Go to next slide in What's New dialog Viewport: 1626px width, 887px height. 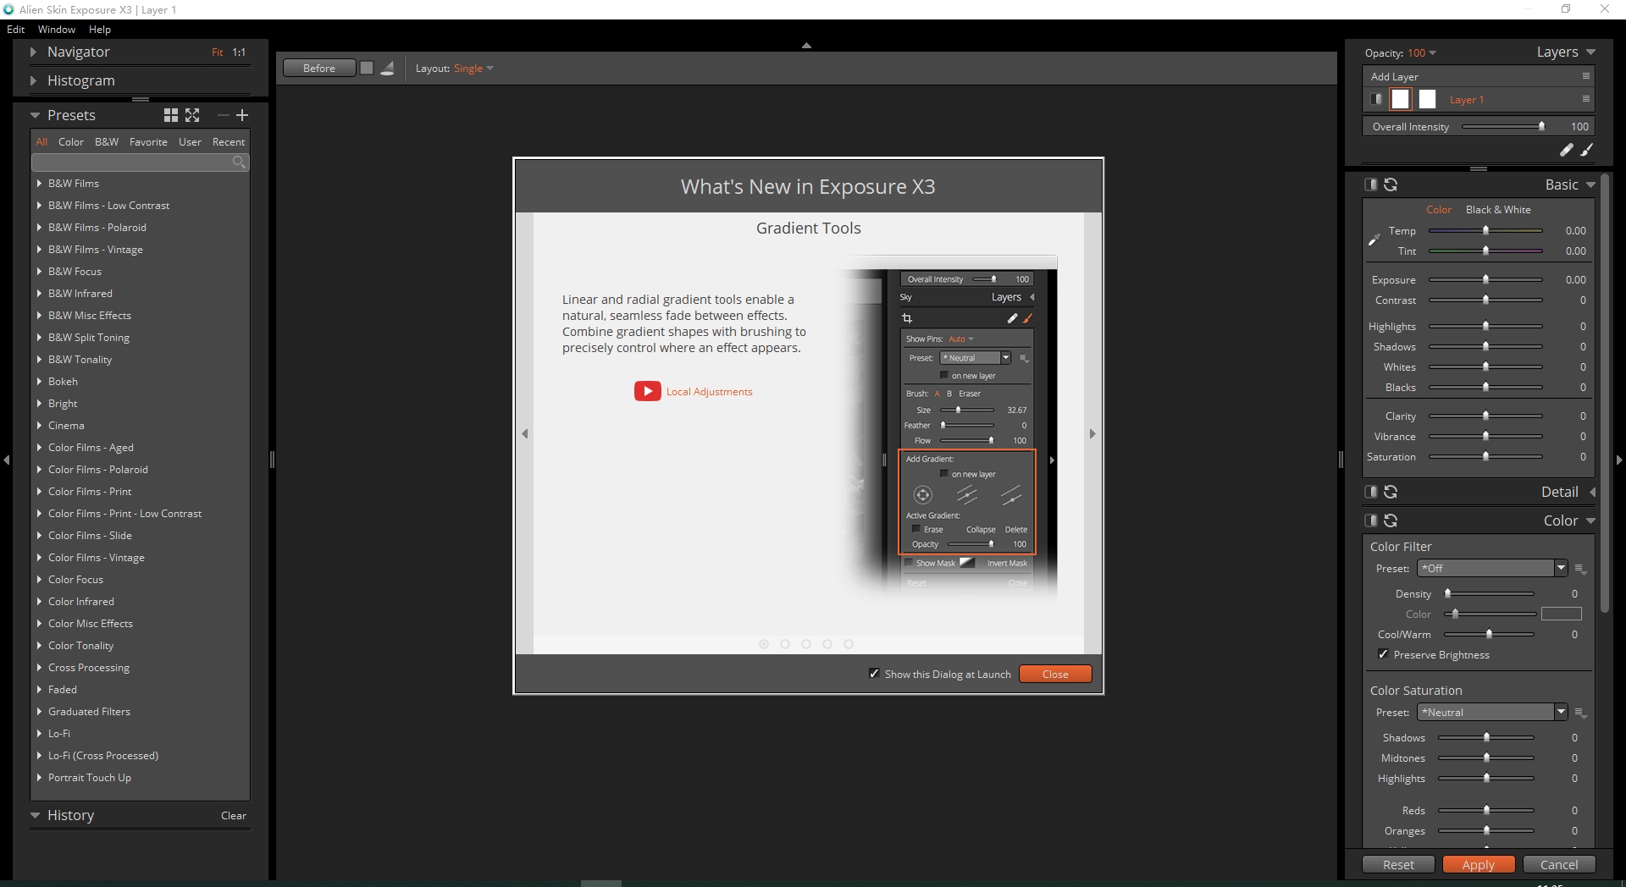point(1092,433)
